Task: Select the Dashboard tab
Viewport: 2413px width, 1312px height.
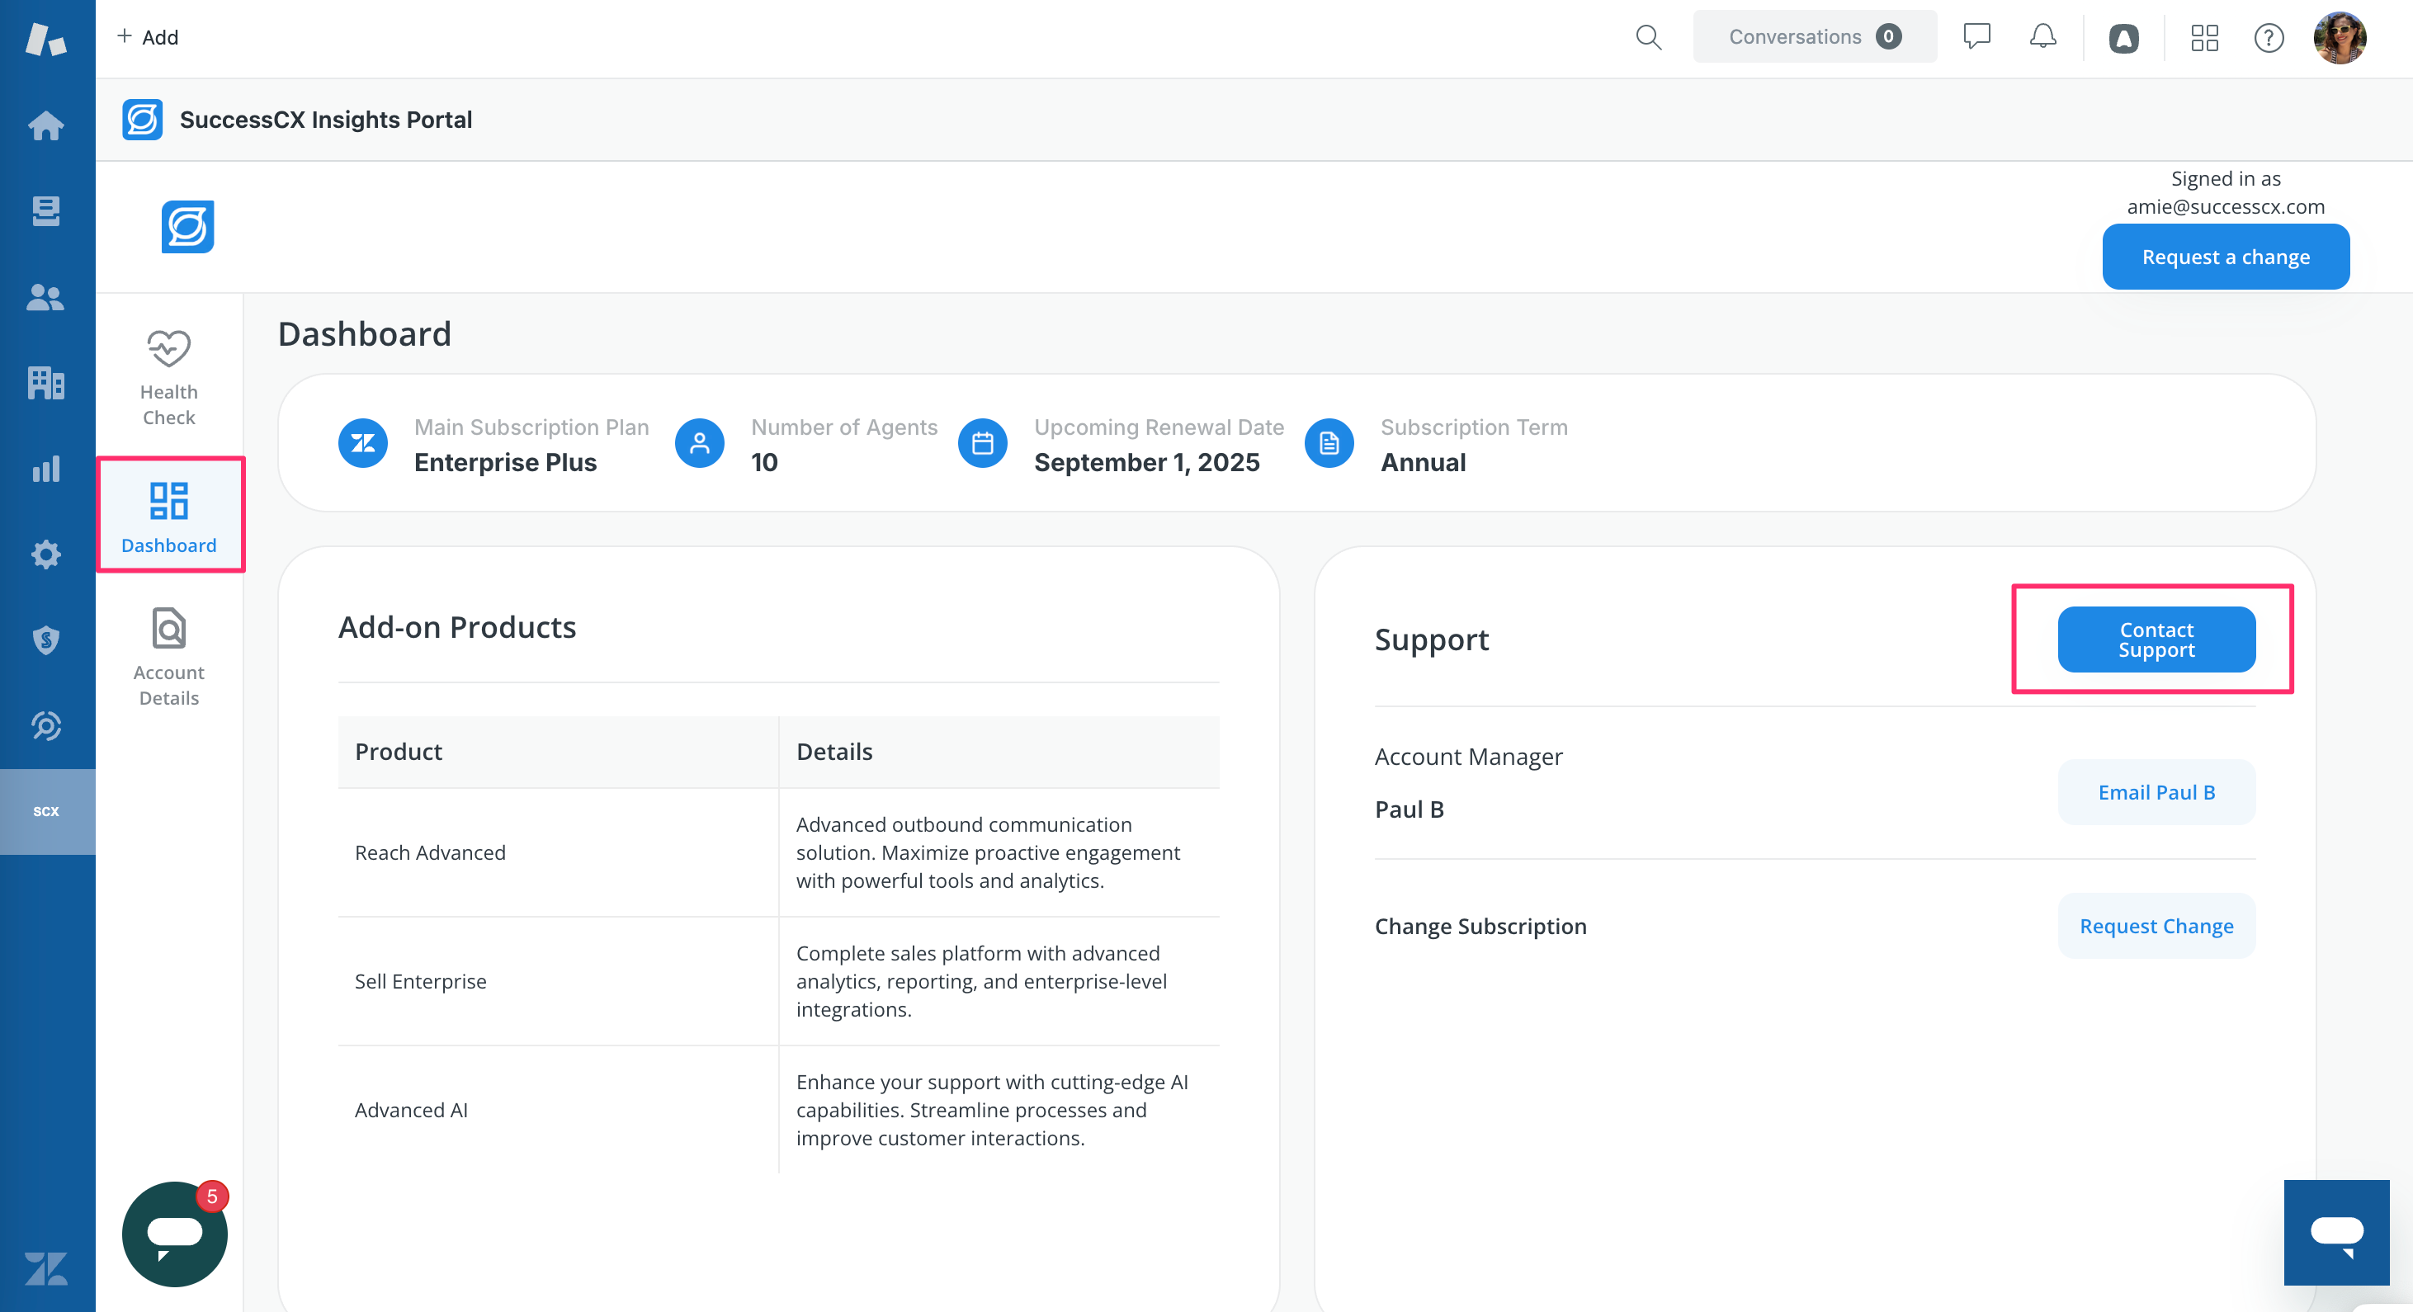Action: [x=168, y=515]
